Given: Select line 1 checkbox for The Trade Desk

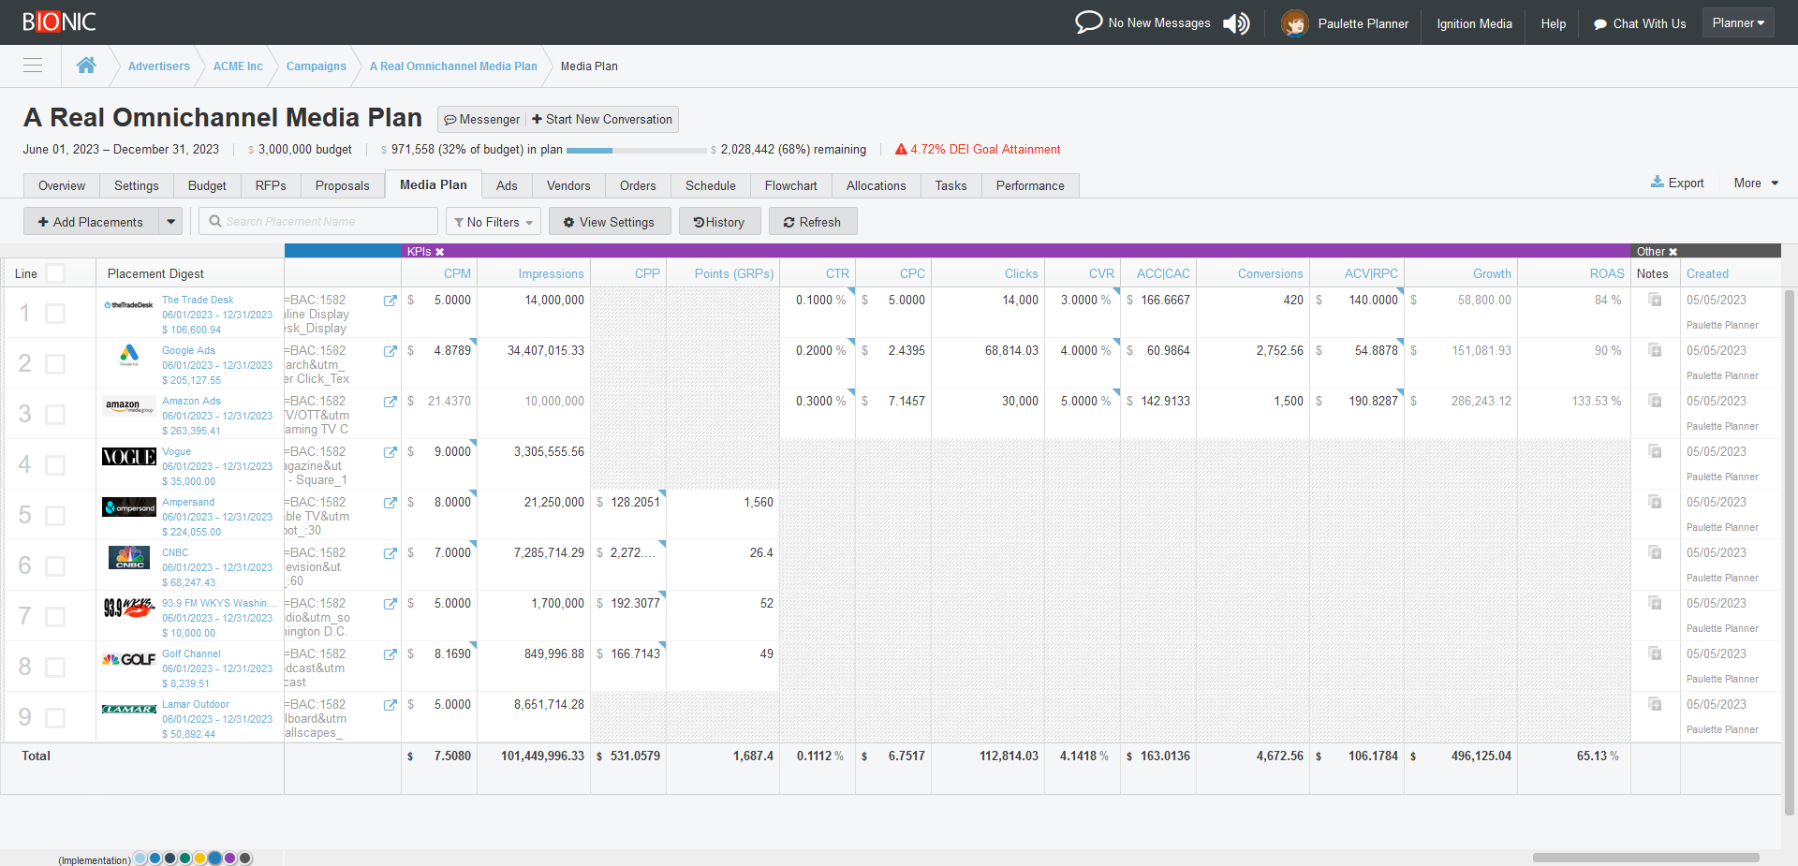Looking at the screenshot, I should (55, 314).
